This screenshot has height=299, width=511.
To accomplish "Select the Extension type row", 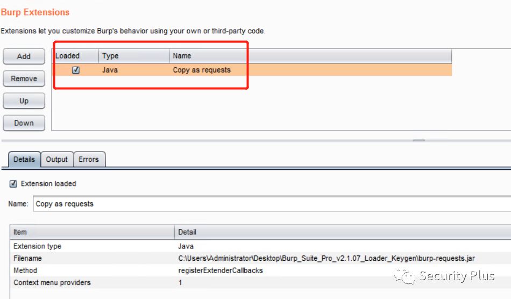I will point(261,246).
